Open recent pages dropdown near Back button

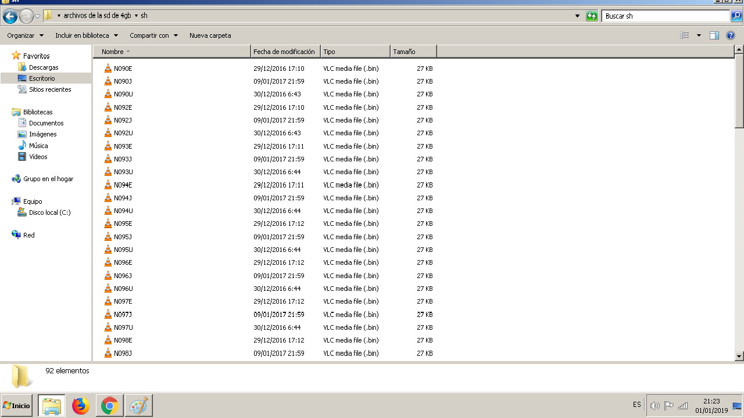pos(37,16)
